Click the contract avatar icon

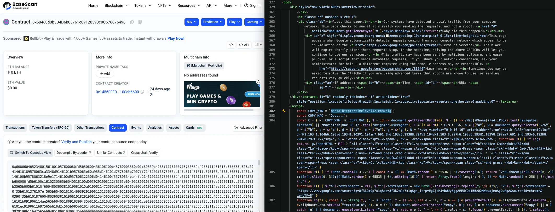point(6,22)
